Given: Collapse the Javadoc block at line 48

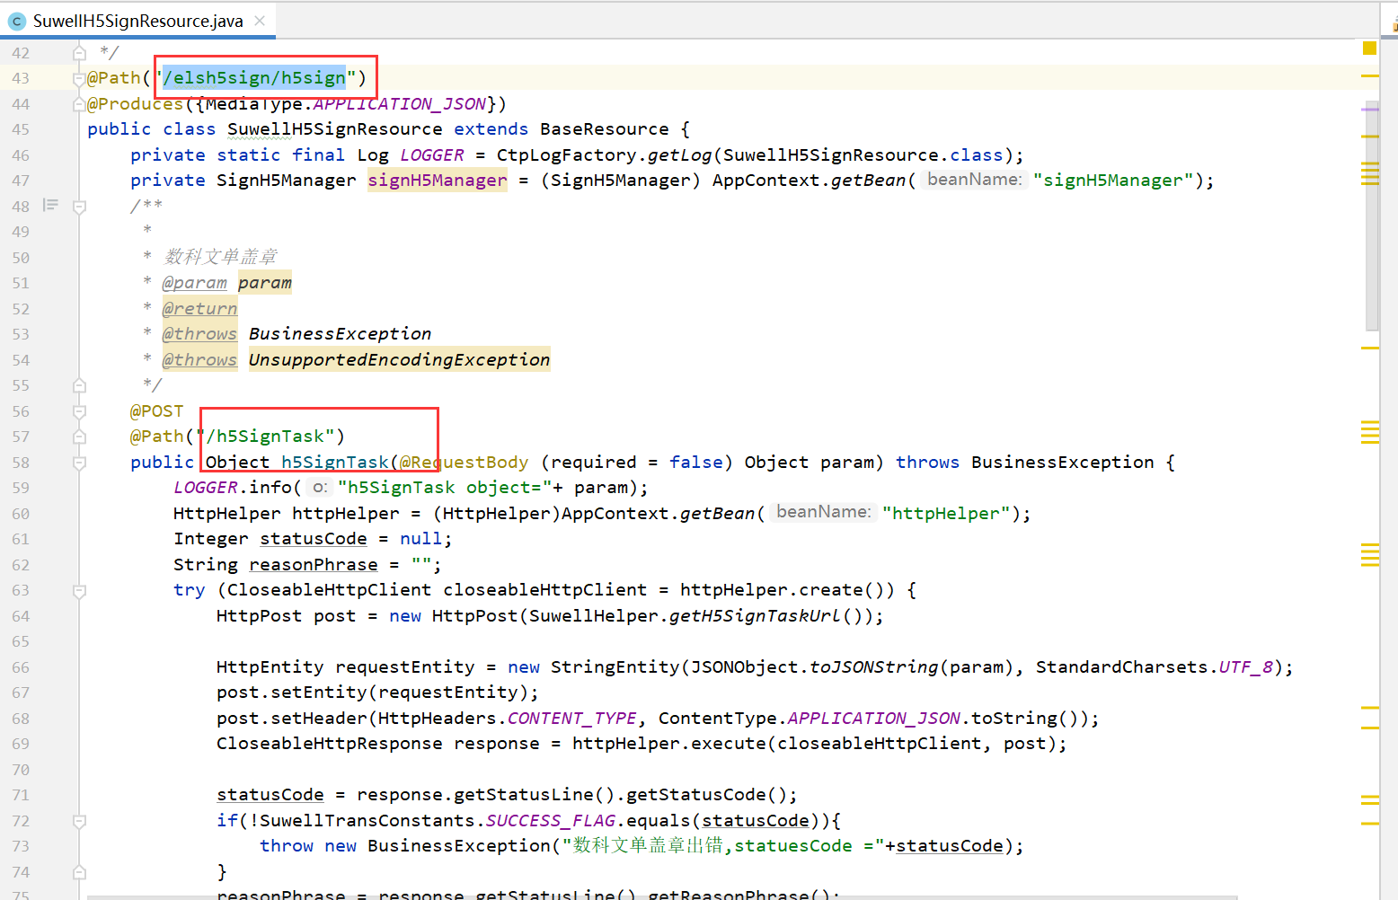Looking at the screenshot, I should pyautogui.click(x=79, y=207).
